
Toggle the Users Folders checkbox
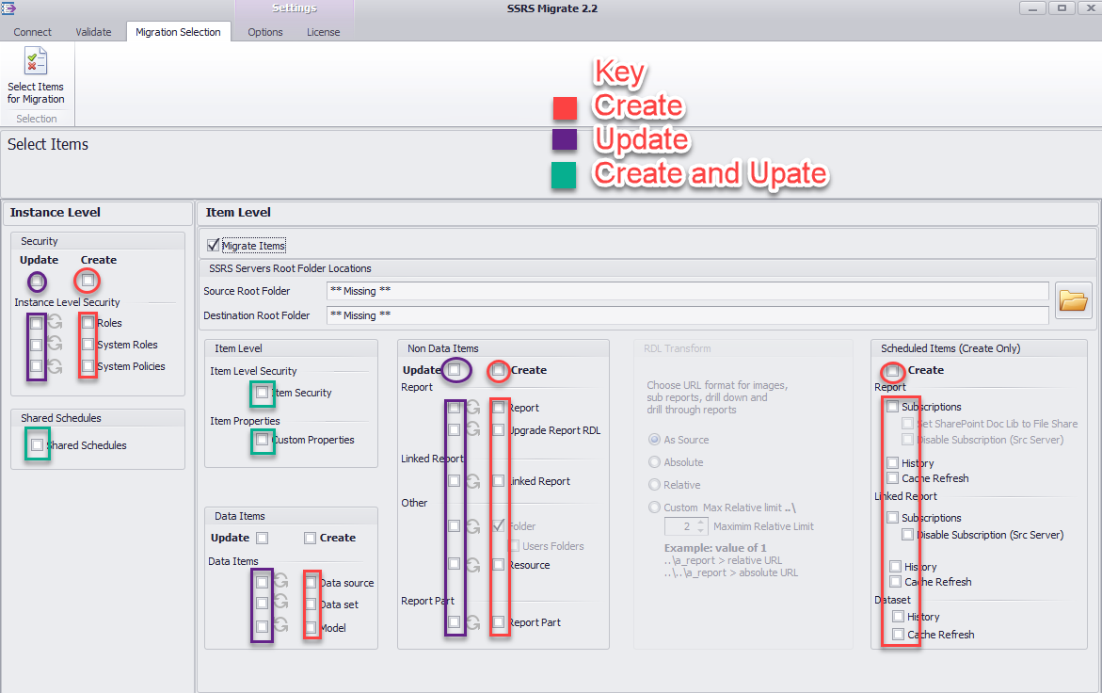(515, 545)
